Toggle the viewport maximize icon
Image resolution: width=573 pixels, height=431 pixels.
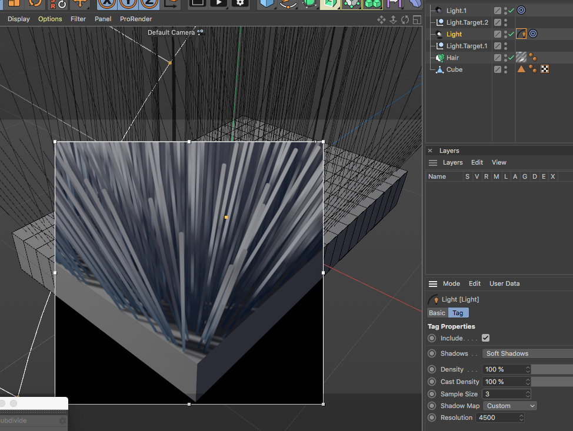tap(417, 19)
